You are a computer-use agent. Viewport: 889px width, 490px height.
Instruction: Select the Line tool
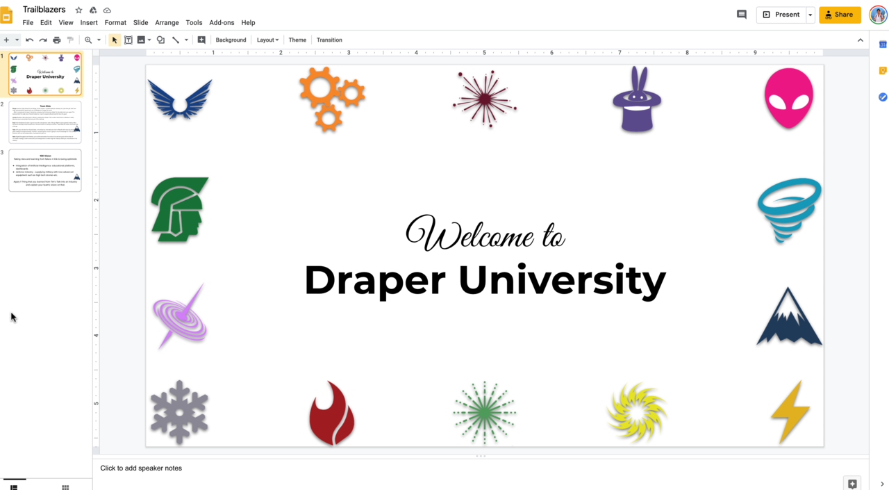tap(176, 40)
